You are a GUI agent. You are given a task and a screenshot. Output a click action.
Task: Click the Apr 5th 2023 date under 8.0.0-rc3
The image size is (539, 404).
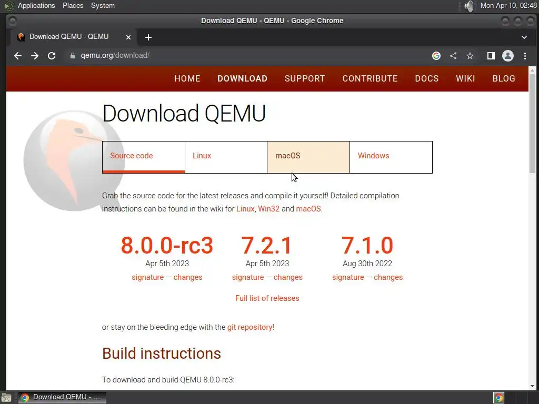[167, 264]
